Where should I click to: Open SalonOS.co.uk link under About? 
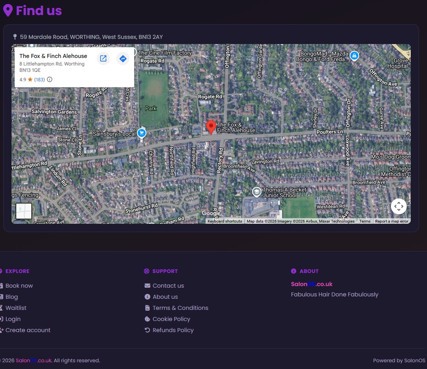tap(312, 284)
